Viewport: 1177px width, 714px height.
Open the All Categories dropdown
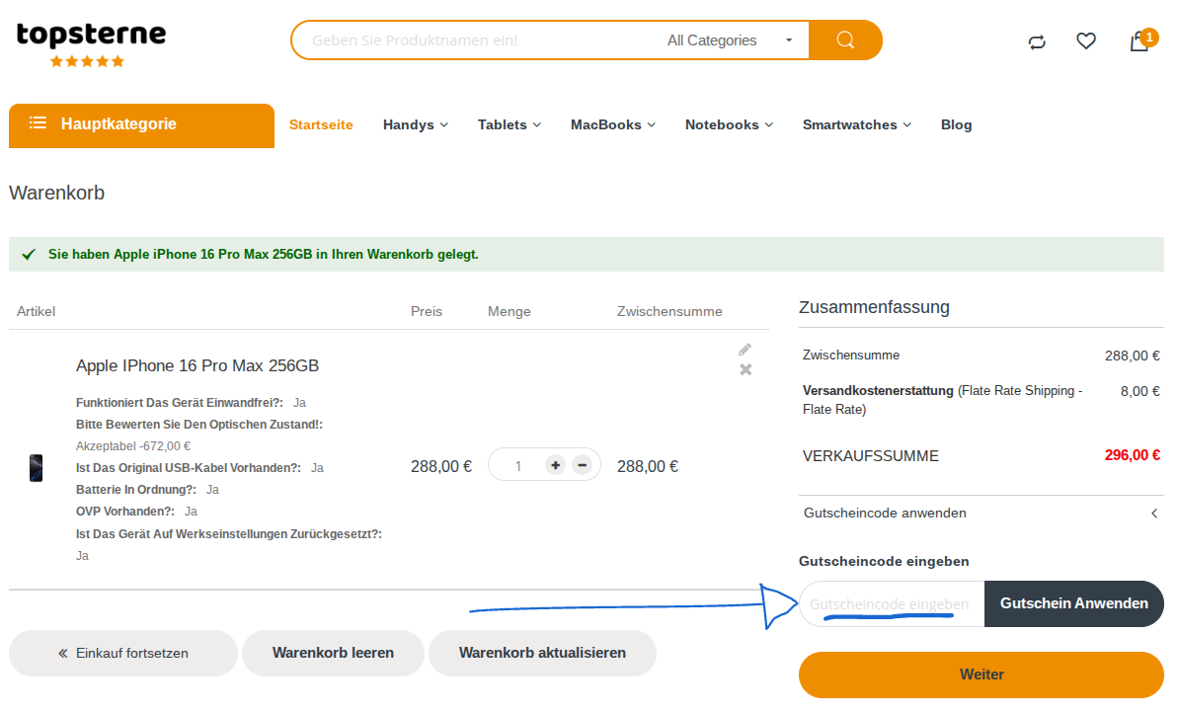pos(730,40)
